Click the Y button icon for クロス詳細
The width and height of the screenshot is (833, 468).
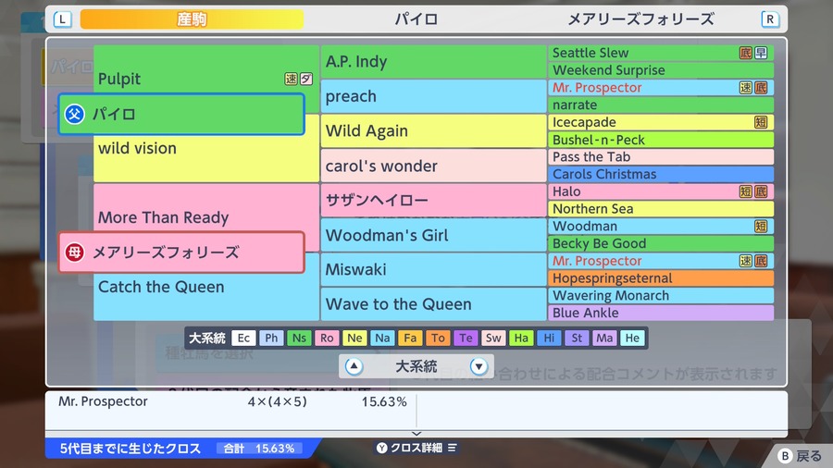[382, 448]
